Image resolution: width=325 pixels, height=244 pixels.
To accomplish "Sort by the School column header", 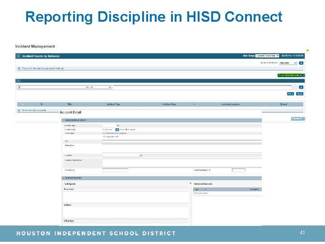I will [283, 104].
